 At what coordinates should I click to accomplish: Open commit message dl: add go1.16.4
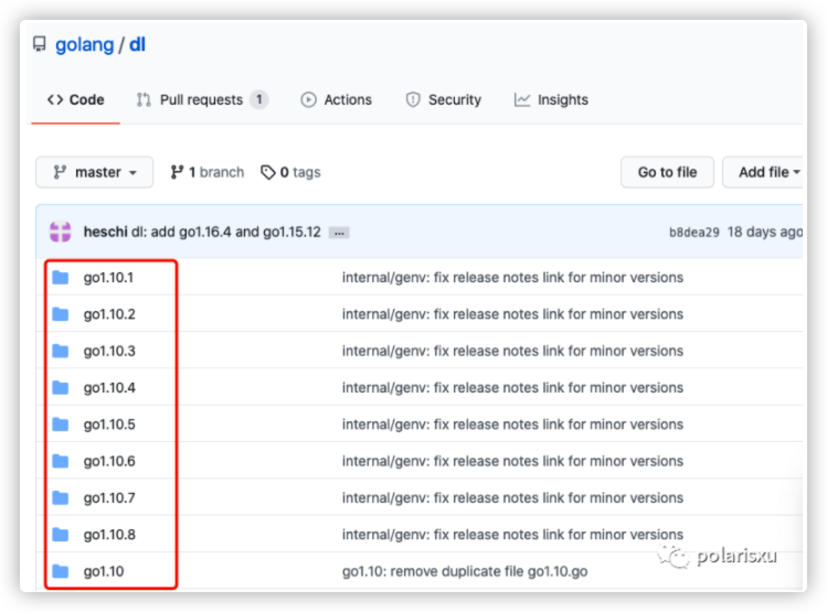point(226,232)
